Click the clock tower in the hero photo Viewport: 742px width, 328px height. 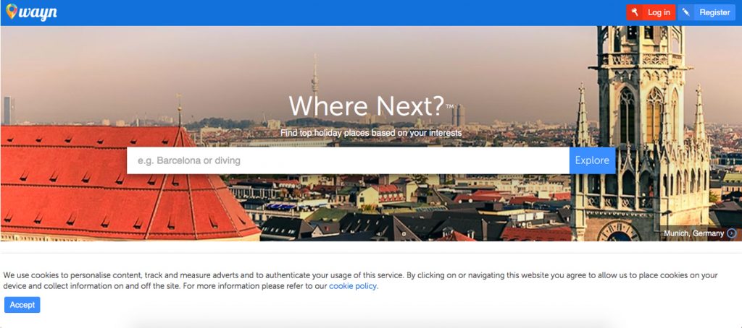(x=641, y=132)
